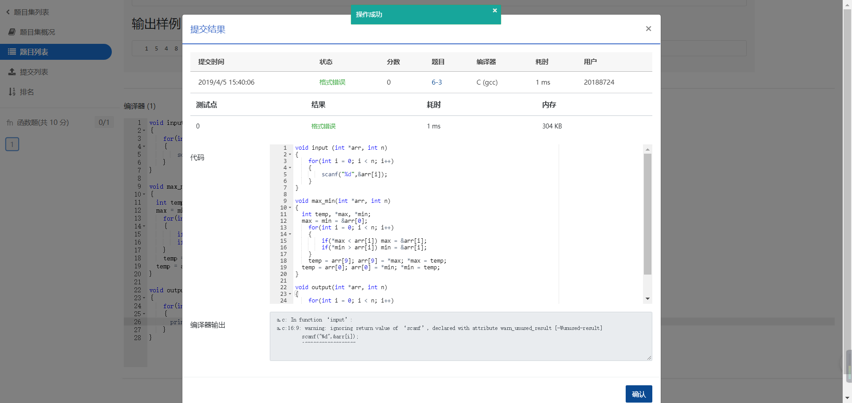Click the 测试点 header
Screen dimensions: 852x403
206,105
